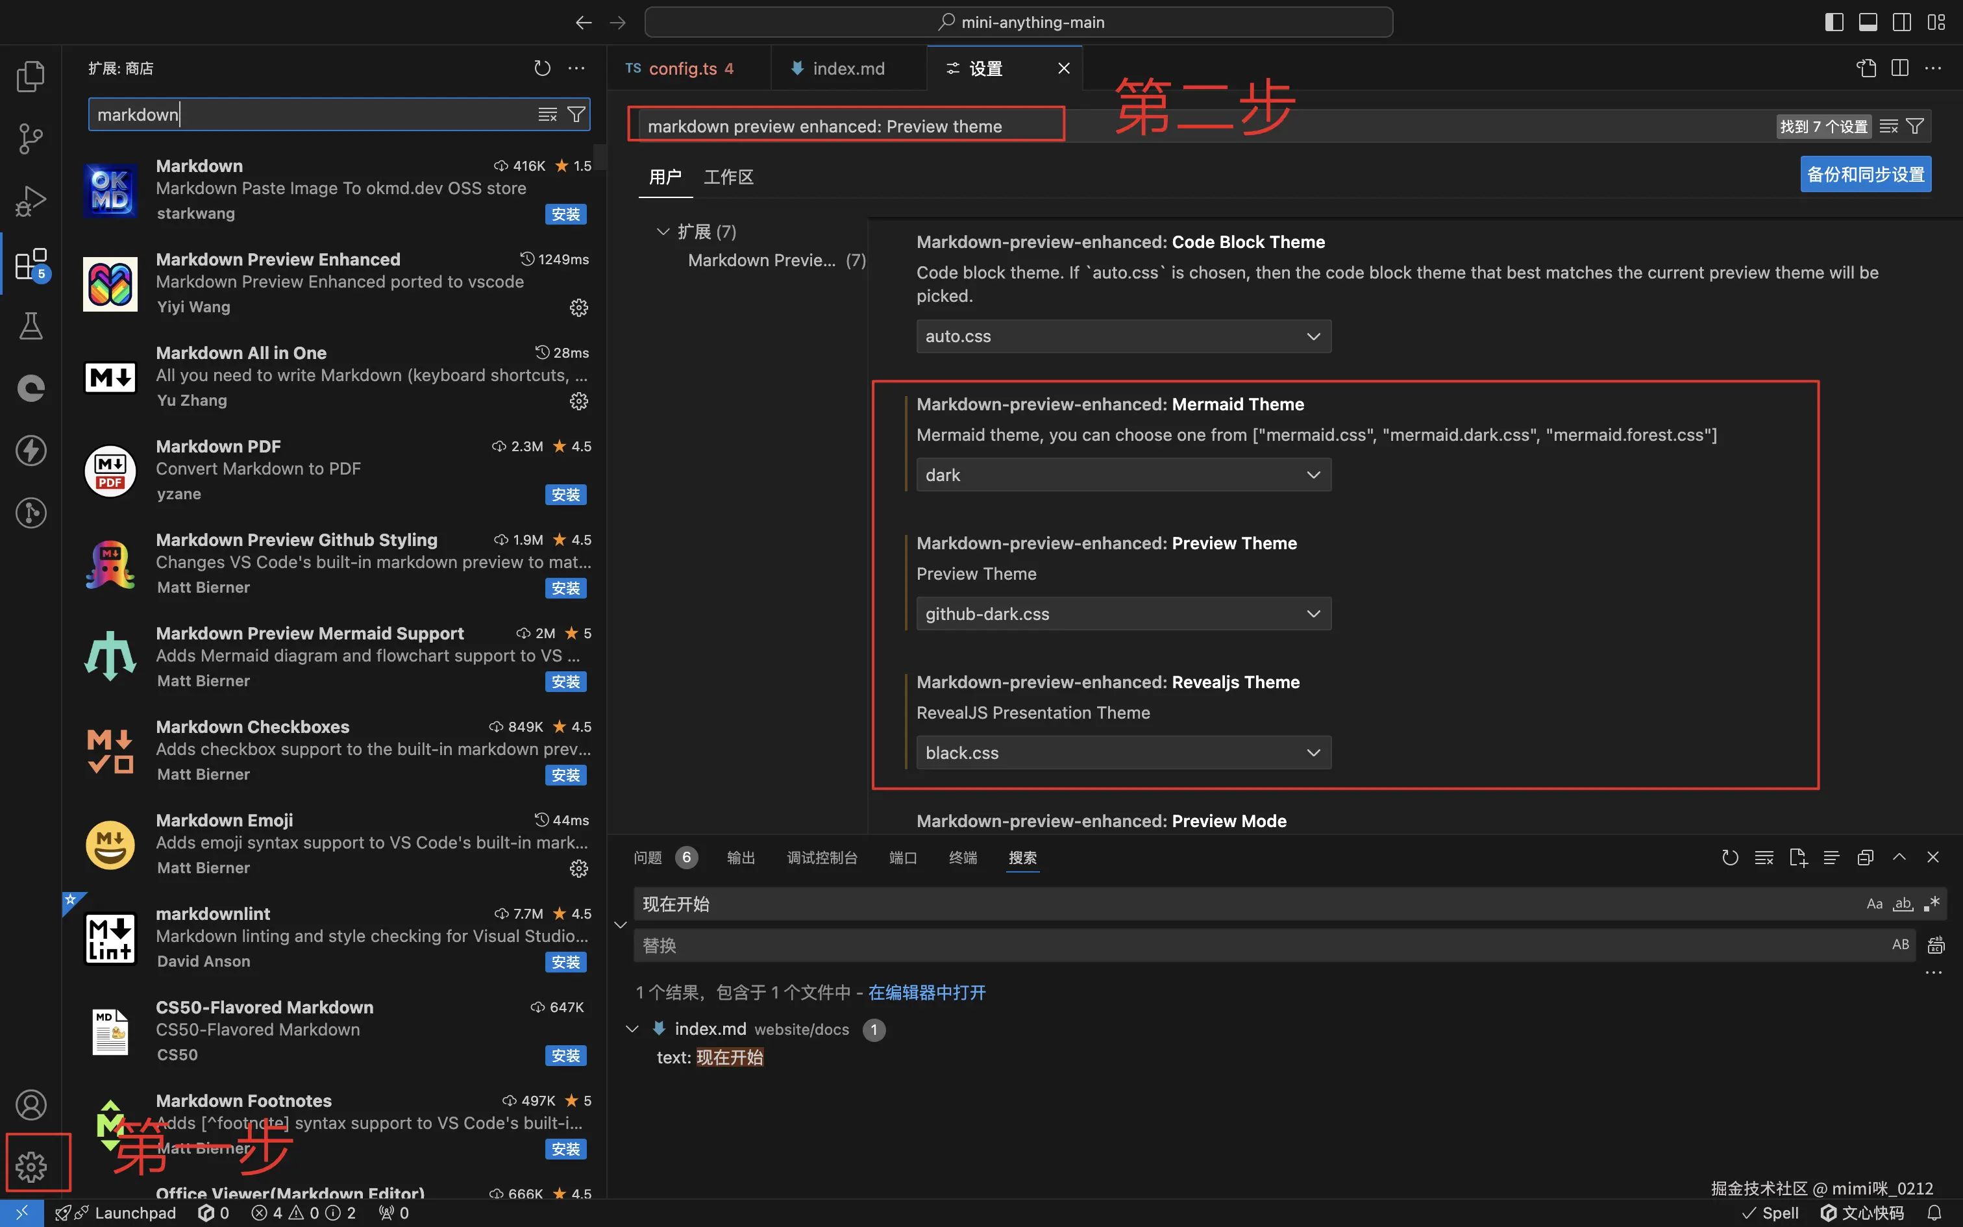Open the Accounts icon in activity bar
The height and width of the screenshot is (1227, 1963).
click(32, 1104)
